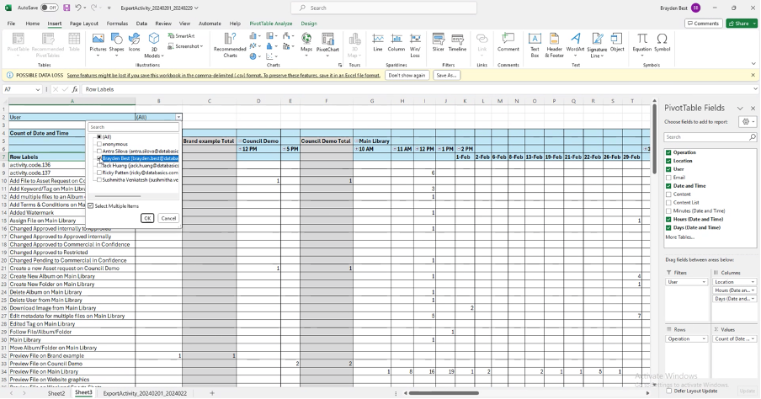Cancel the user filter popup
This screenshot has width=761, height=399.
pyautogui.click(x=168, y=218)
